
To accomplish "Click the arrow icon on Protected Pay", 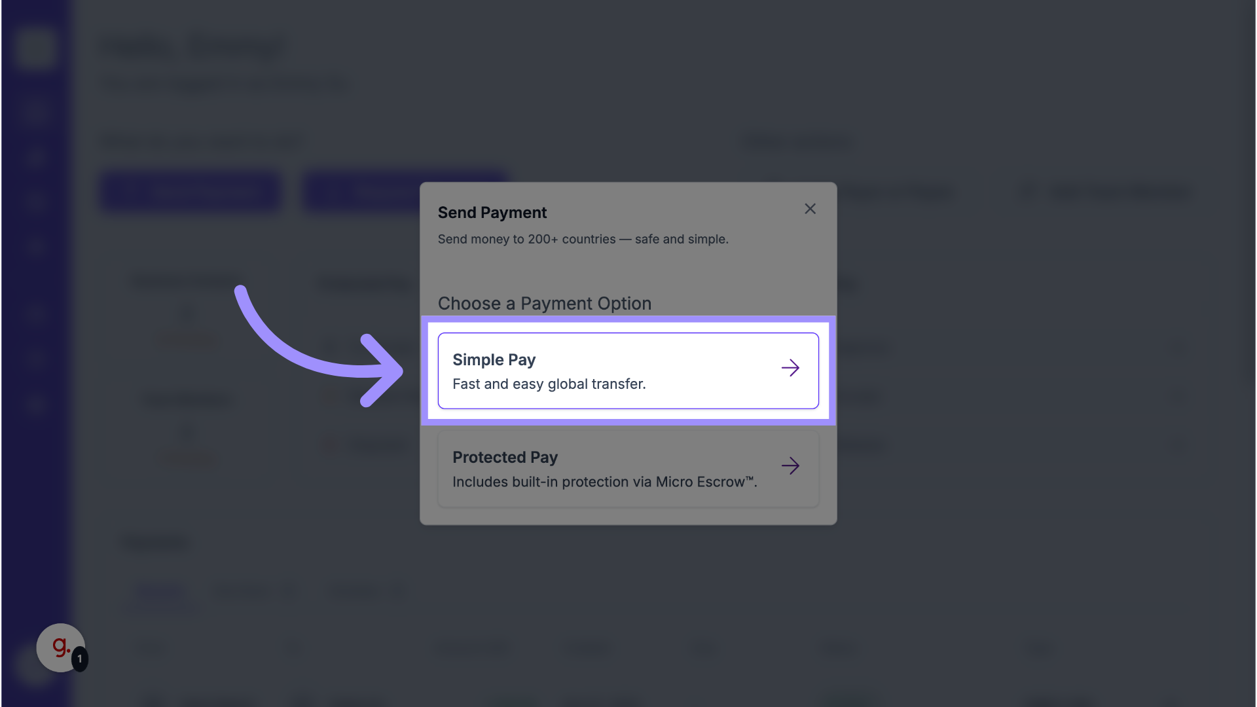I will [790, 466].
